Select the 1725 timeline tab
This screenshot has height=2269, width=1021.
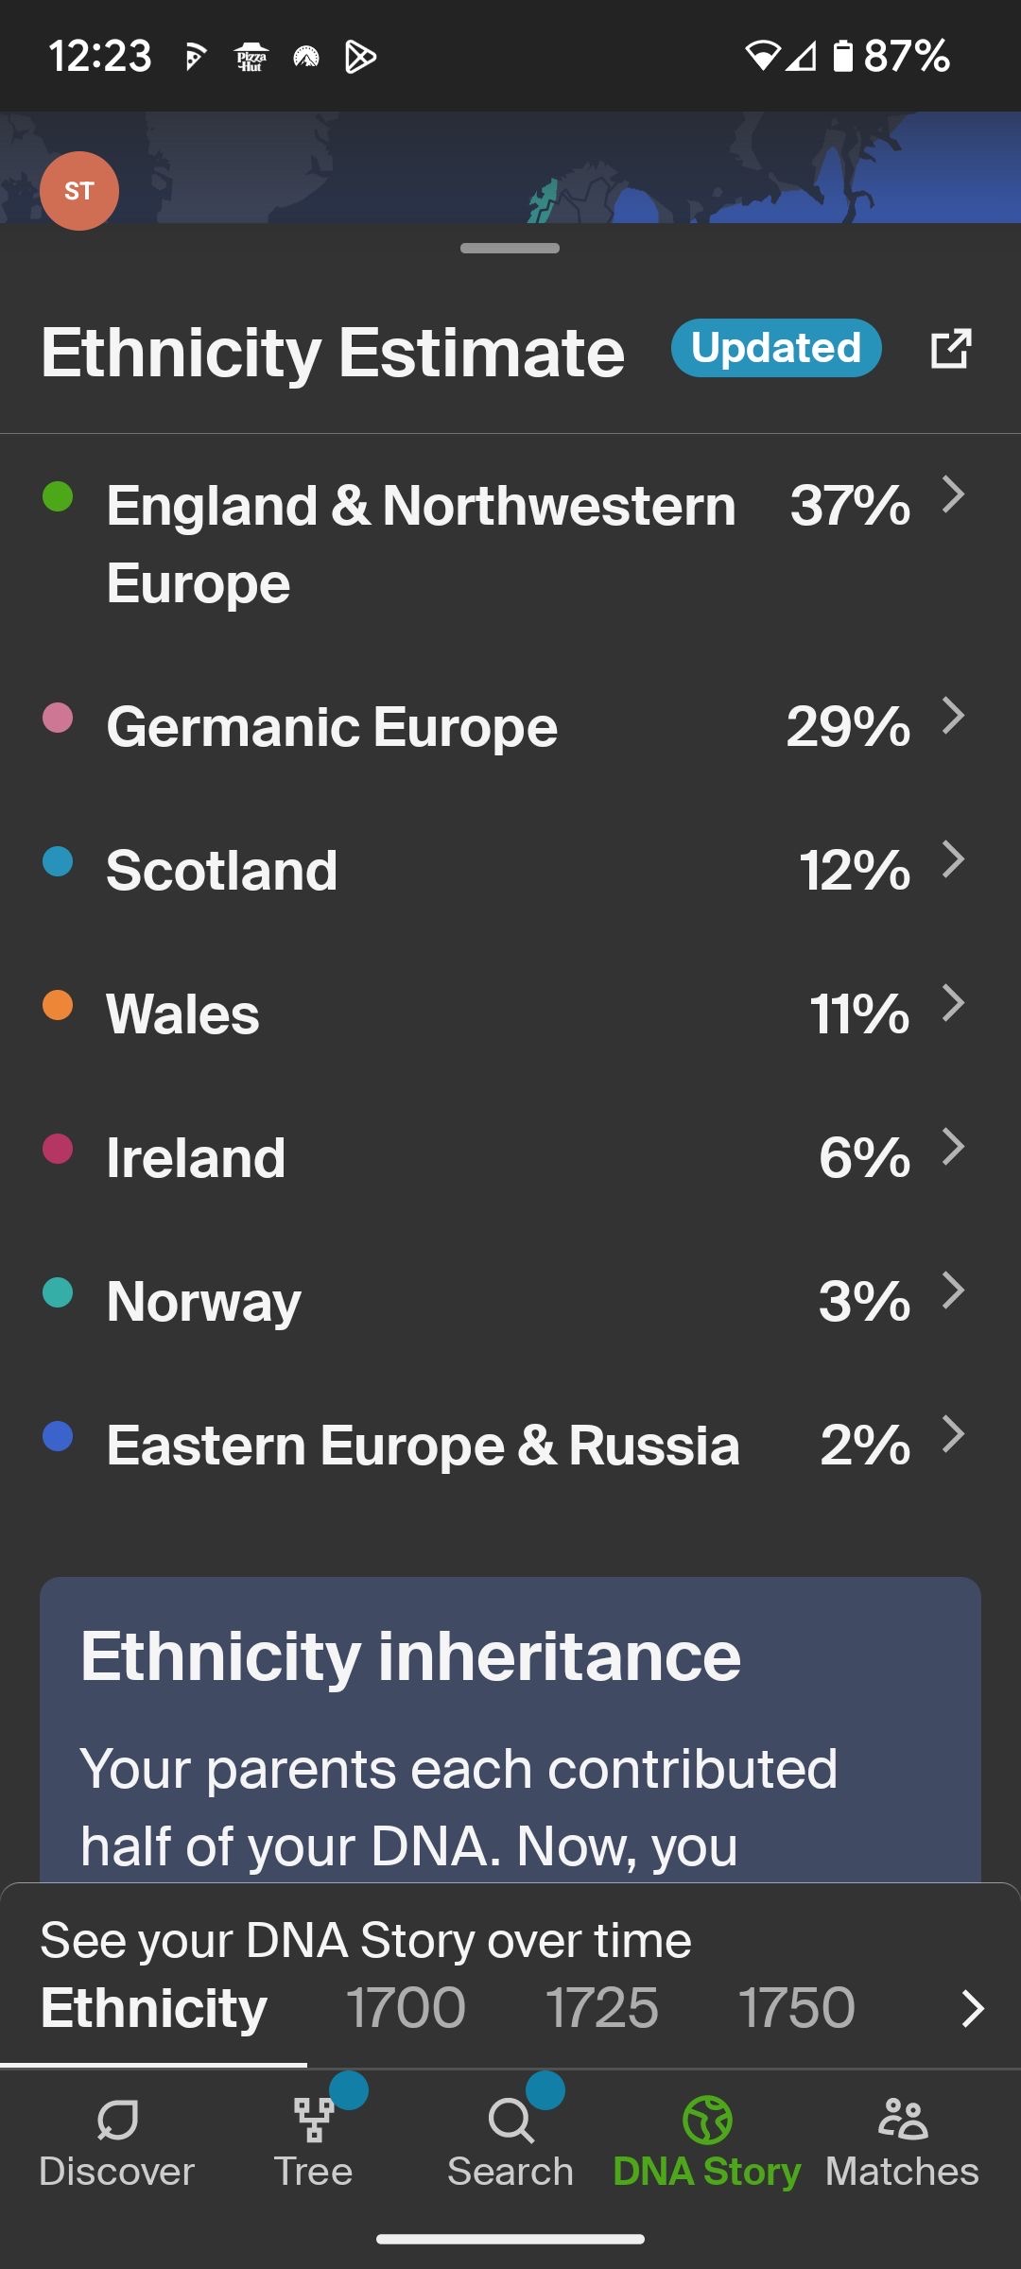pyautogui.click(x=602, y=2007)
